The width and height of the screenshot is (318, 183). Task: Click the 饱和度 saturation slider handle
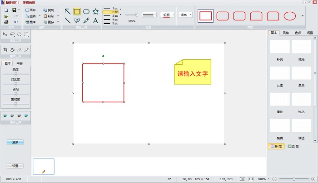[15, 104]
